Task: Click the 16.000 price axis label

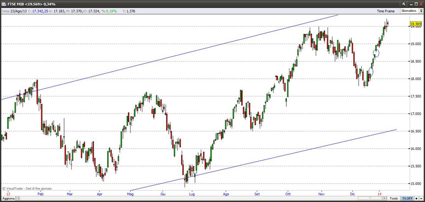Action: coord(416,149)
